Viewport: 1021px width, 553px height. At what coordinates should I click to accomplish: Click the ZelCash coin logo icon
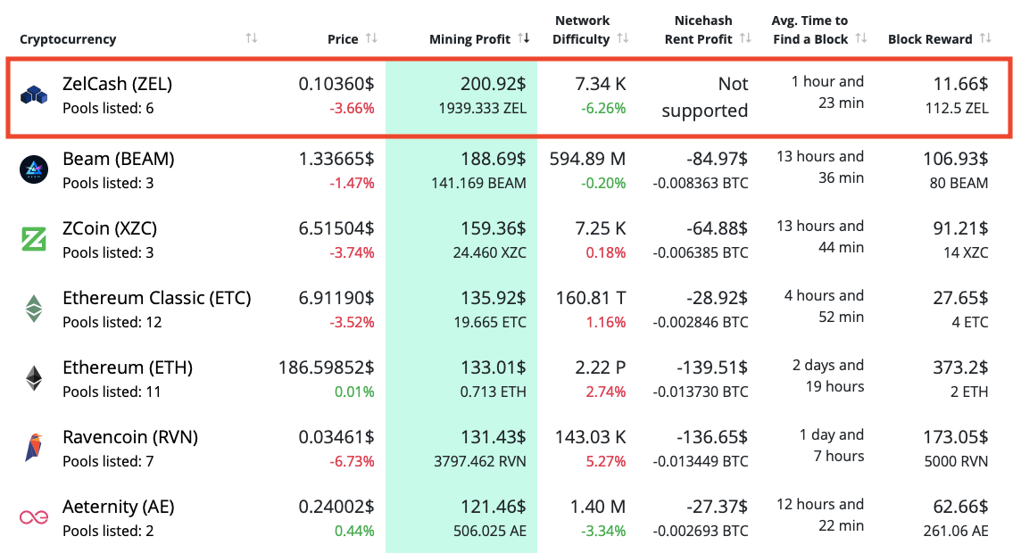(34, 95)
